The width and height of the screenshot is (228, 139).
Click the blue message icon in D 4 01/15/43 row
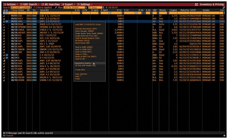click(7, 58)
